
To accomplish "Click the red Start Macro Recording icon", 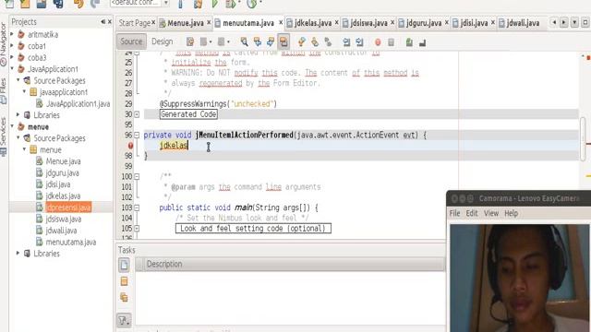I will click(378, 42).
